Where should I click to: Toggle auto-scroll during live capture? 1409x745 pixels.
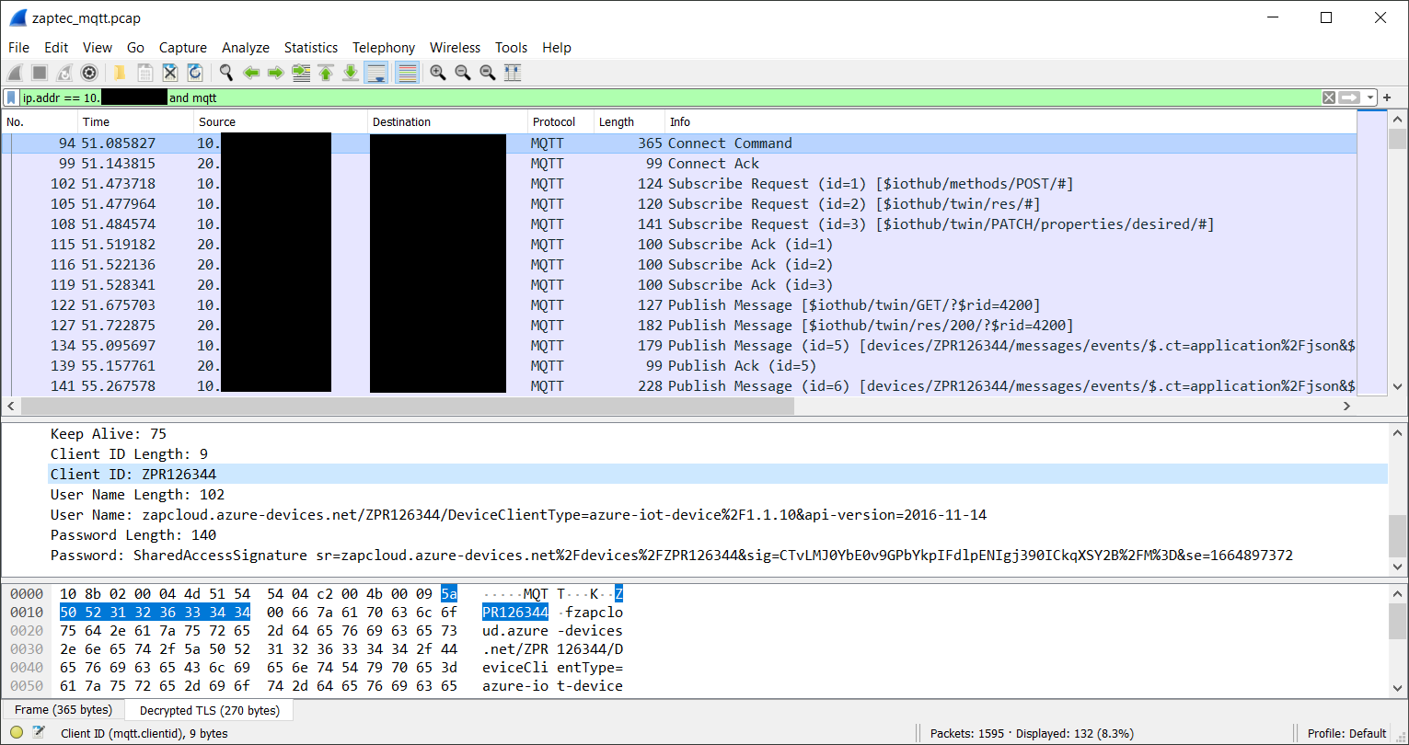coord(375,73)
